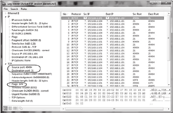Sort by the Src IP column header
The image size is (173, 113).
pyautogui.click(x=86, y=14)
